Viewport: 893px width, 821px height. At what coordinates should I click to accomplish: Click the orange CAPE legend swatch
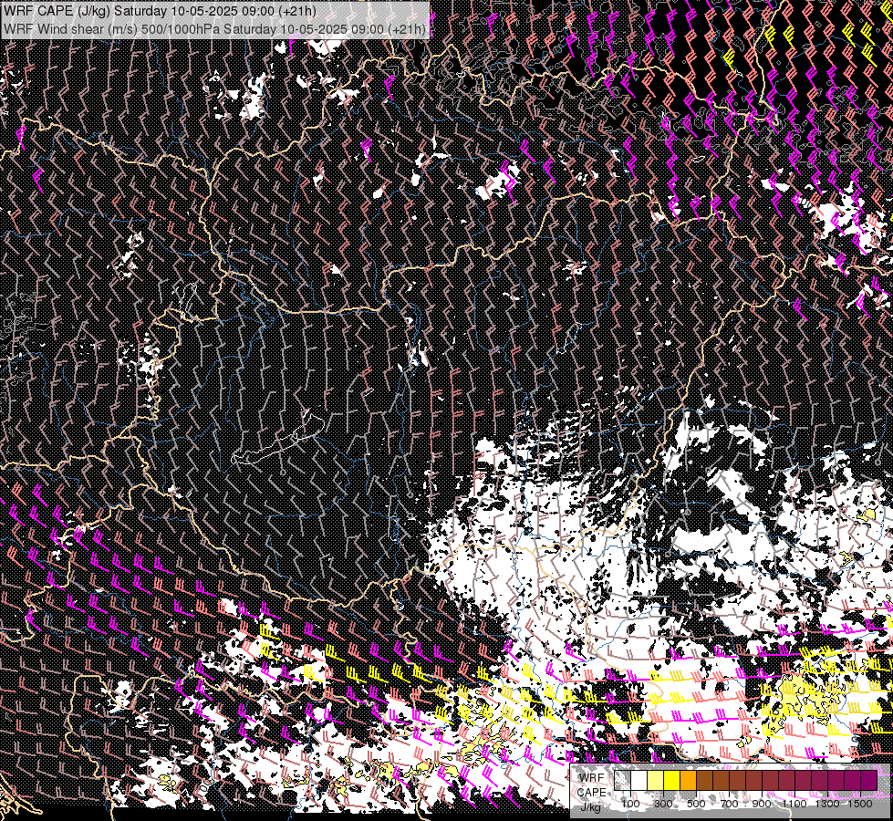click(x=688, y=780)
